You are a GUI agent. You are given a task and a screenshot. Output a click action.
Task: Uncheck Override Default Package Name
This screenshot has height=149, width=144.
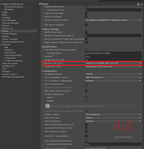[x=86, y=50]
